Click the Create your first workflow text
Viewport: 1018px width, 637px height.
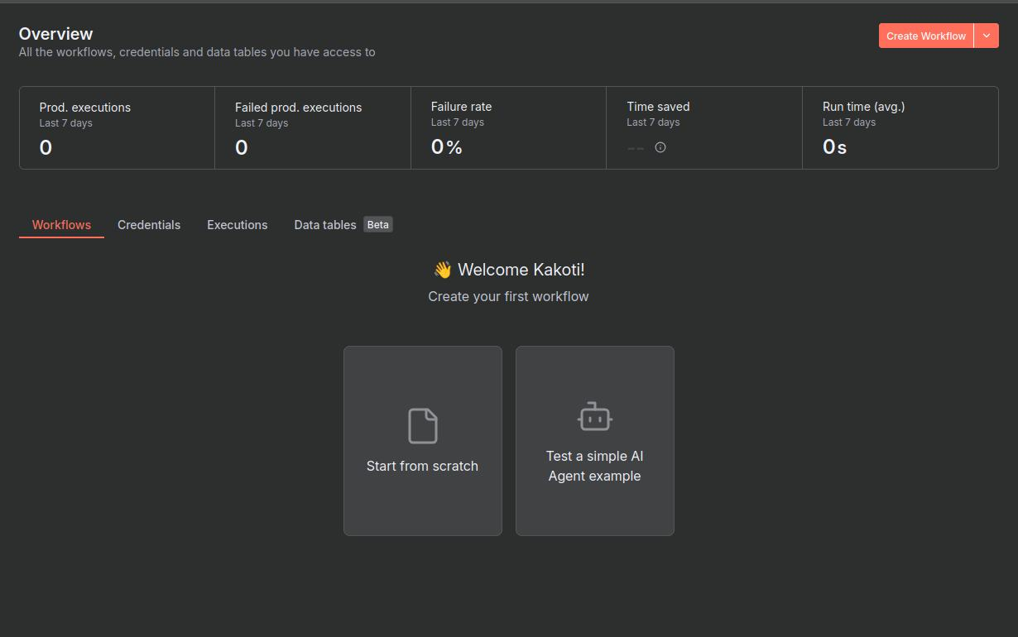tap(508, 296)
